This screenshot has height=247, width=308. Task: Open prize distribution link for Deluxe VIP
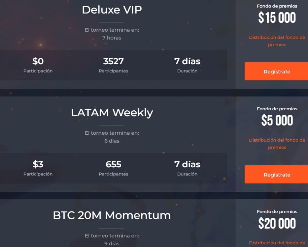pyautogui.click(x=277, y=41)
